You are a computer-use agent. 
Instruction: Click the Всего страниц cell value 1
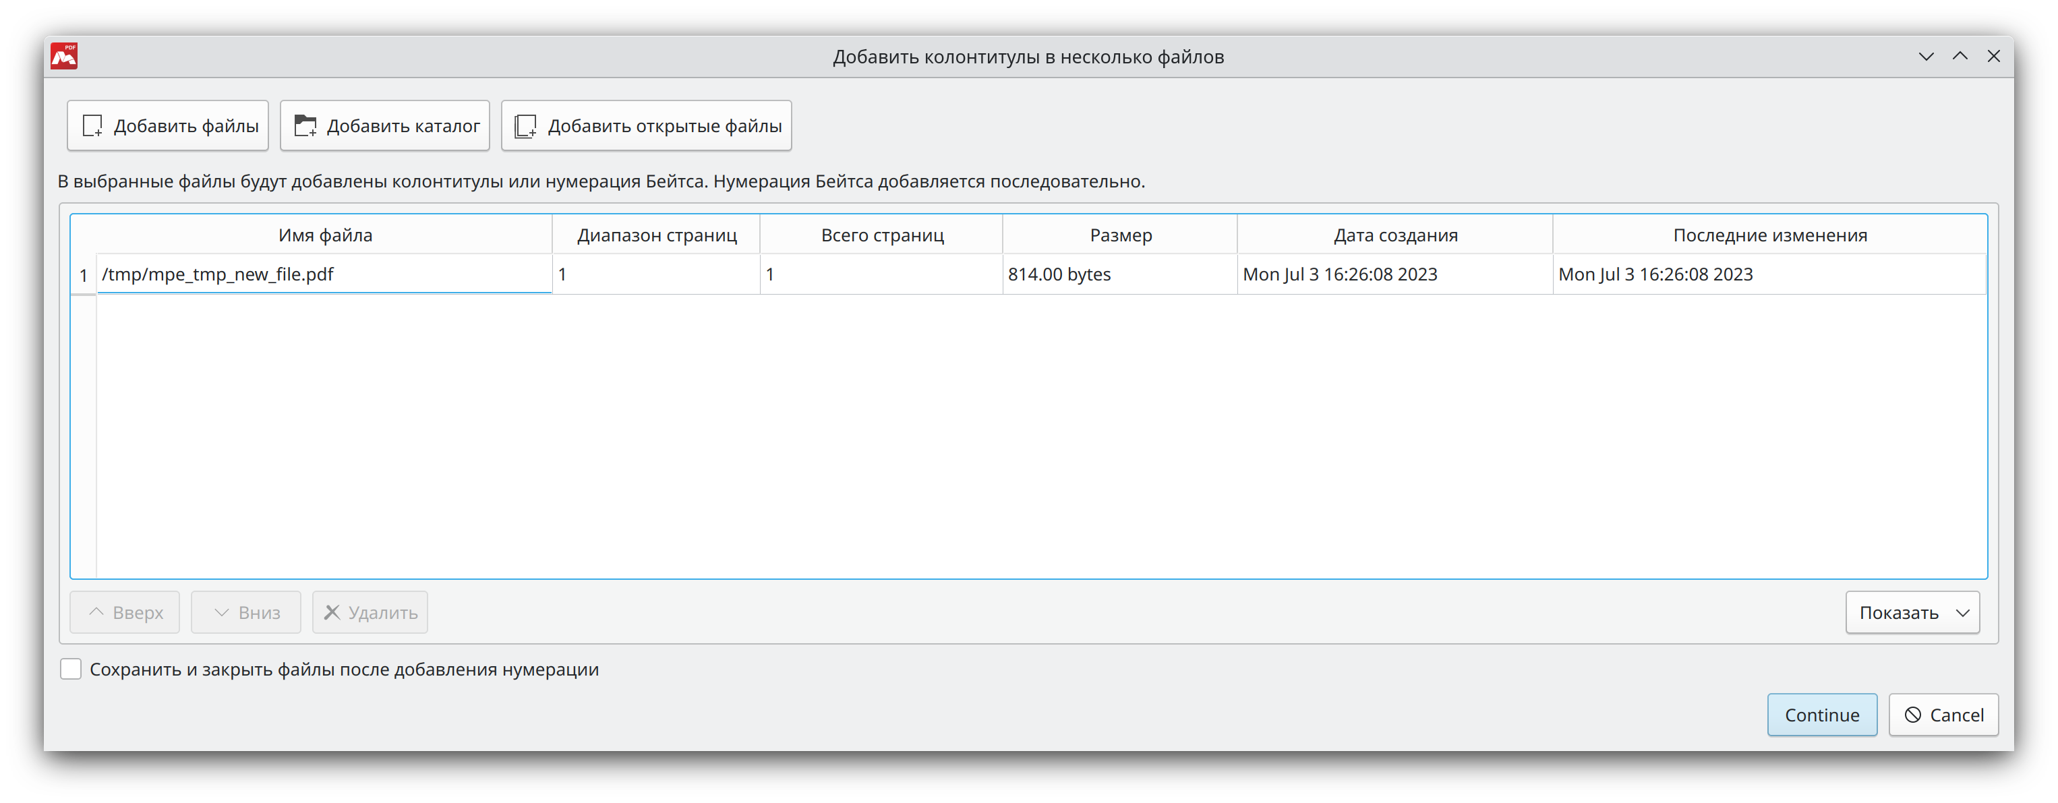882,274
